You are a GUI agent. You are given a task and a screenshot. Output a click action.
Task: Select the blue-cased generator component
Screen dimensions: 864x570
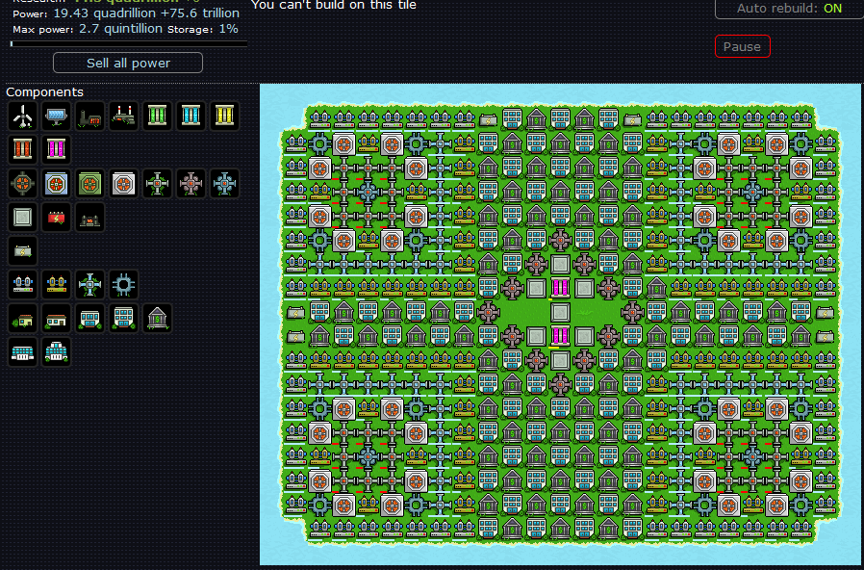click(x=56, y=184)
